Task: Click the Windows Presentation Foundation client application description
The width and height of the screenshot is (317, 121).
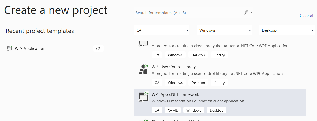Action: [x=198, y=101]
